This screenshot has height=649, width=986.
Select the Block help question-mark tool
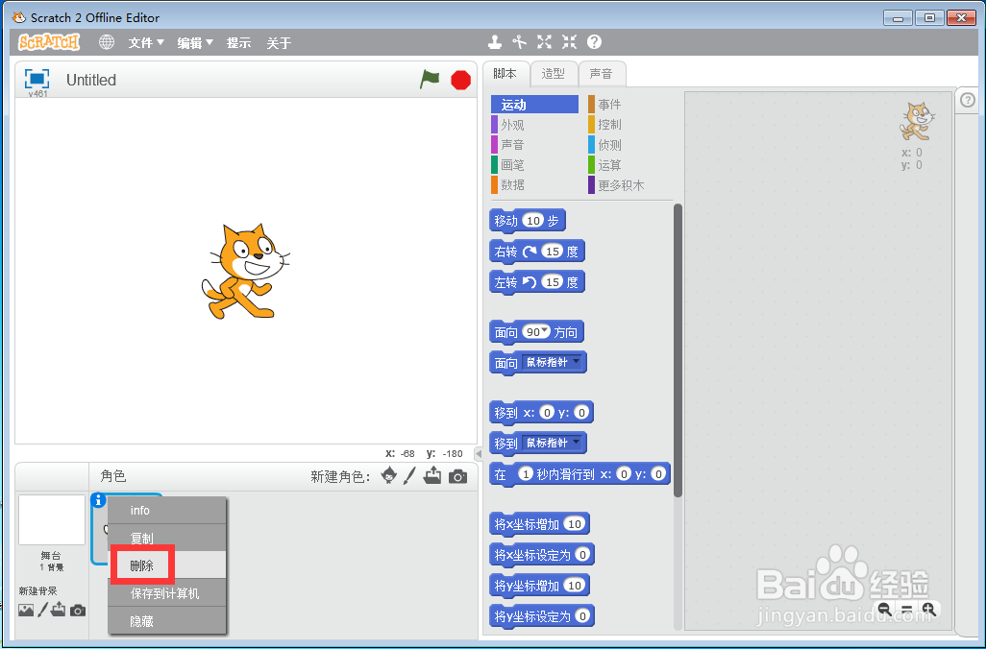pos(594,42)
